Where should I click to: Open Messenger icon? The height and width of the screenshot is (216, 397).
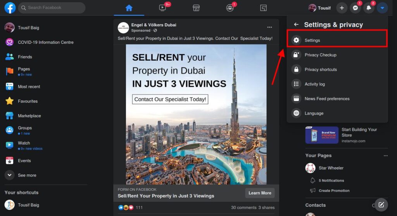pos(356,8)
